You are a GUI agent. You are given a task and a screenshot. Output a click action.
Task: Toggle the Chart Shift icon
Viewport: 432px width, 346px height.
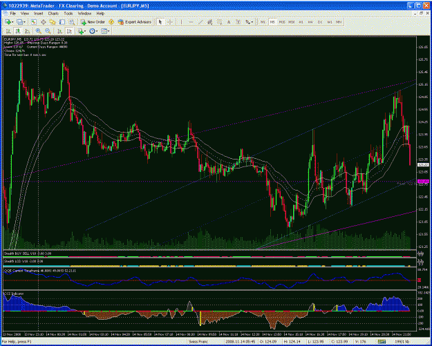click(69, 31)
